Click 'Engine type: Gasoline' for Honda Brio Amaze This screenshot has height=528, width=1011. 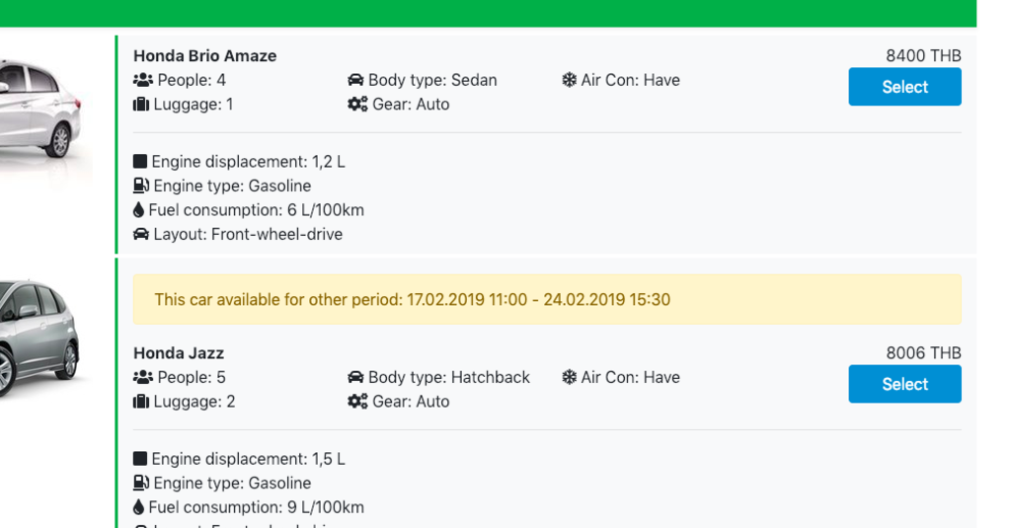[232, 186]
